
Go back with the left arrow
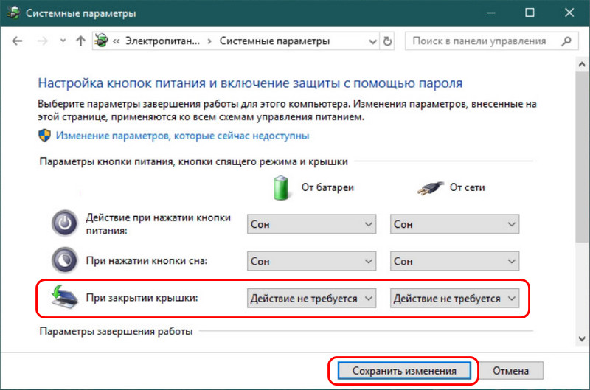click(17, 41)
